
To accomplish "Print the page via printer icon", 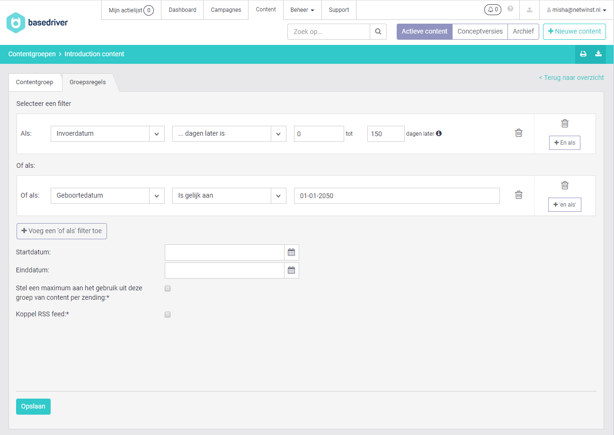I will click(583, 54).
